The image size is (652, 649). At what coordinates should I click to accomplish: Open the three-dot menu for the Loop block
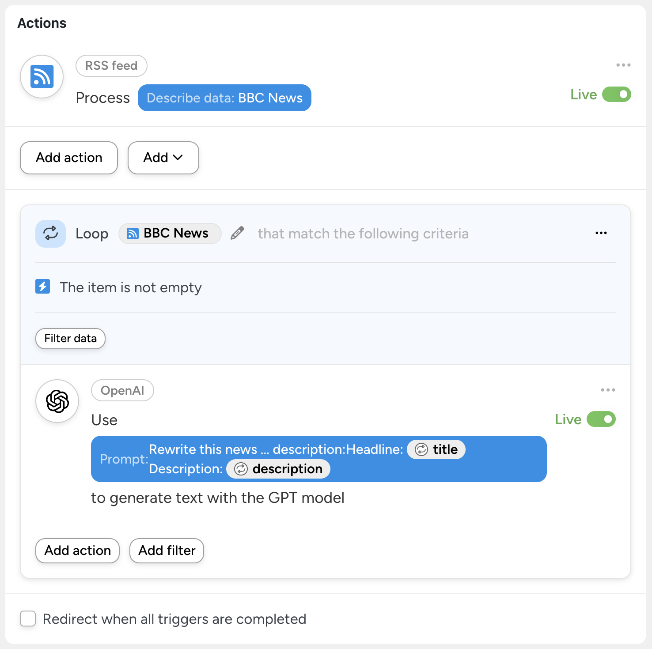click(601, 233)
